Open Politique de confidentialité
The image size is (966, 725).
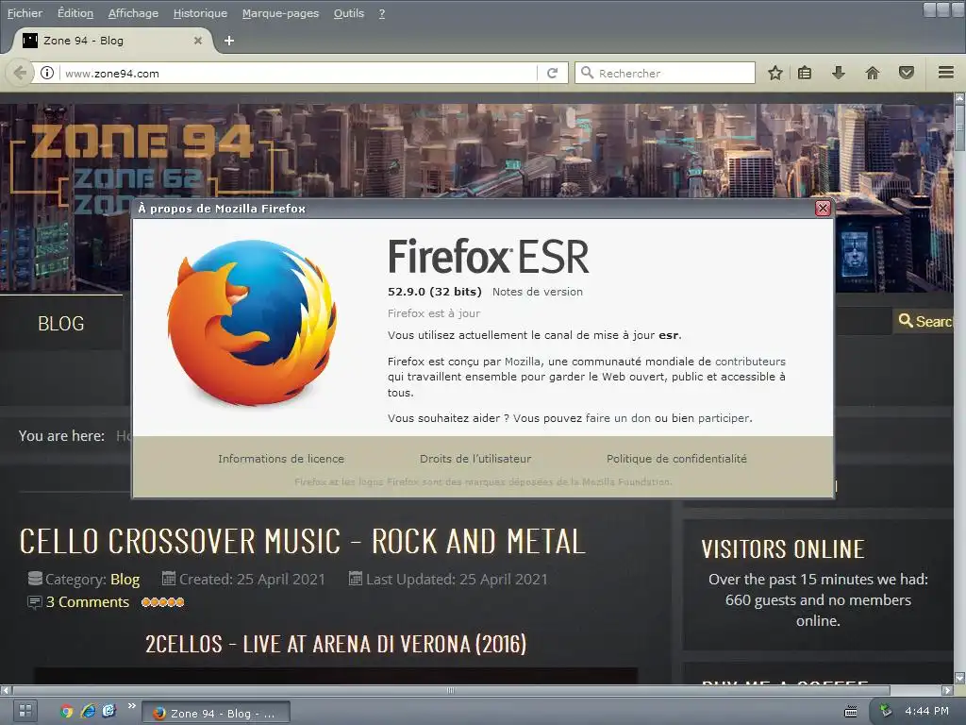click(x=676, y=459)
